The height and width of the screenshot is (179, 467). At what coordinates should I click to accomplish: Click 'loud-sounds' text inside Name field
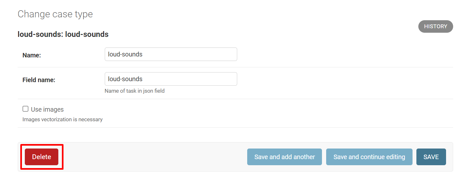(125, 54)
